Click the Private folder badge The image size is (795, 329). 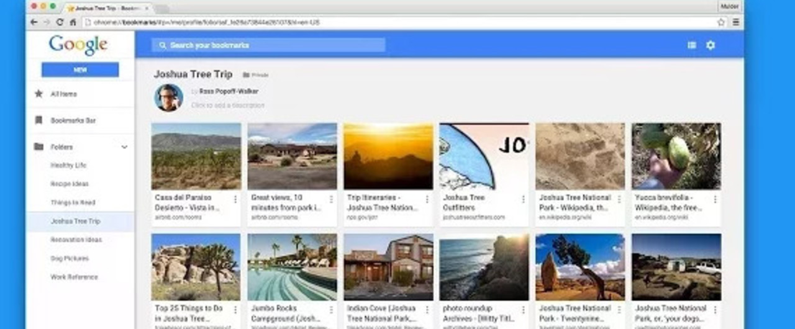(x=255, y=75)
